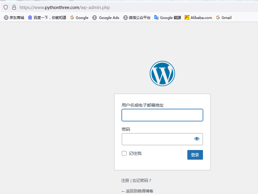Focus the 密码 password input field
Screen dimensions: 258x194
pyautogui.click(x=162, y=139)
